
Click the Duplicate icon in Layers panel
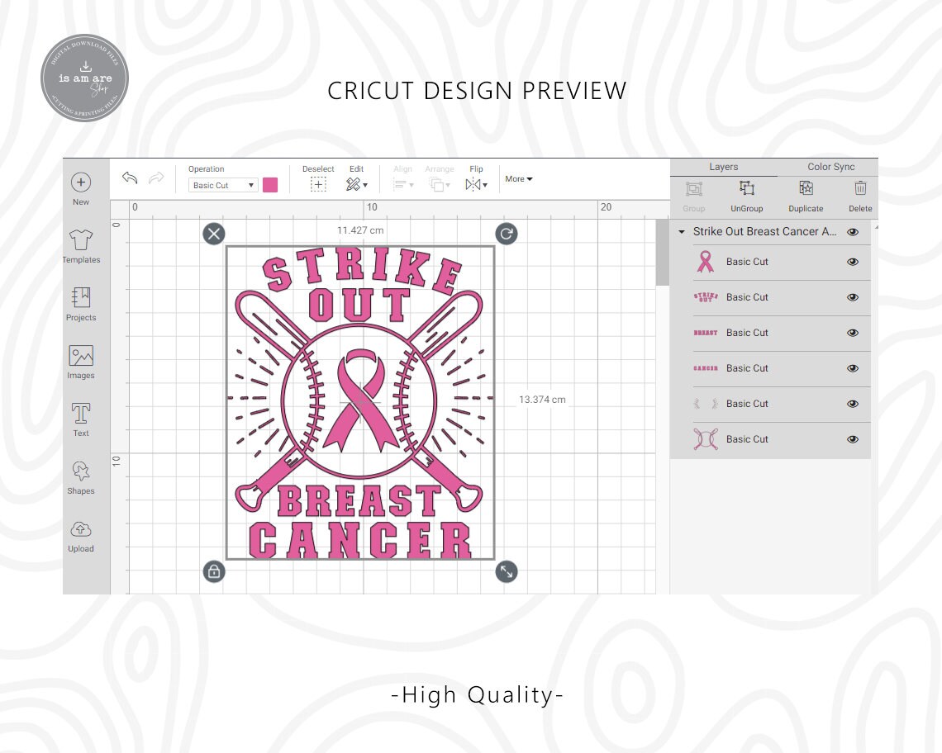point(805,196)
